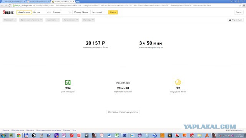Open the date range '17 мая – 24 мая' picker
This screenshot has height=138, width=246.
(x=81, y=12)
